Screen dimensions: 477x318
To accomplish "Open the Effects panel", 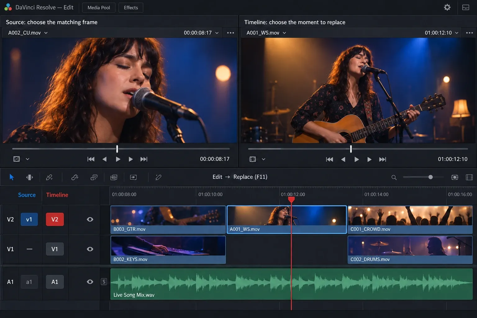I will pos(131,7).
